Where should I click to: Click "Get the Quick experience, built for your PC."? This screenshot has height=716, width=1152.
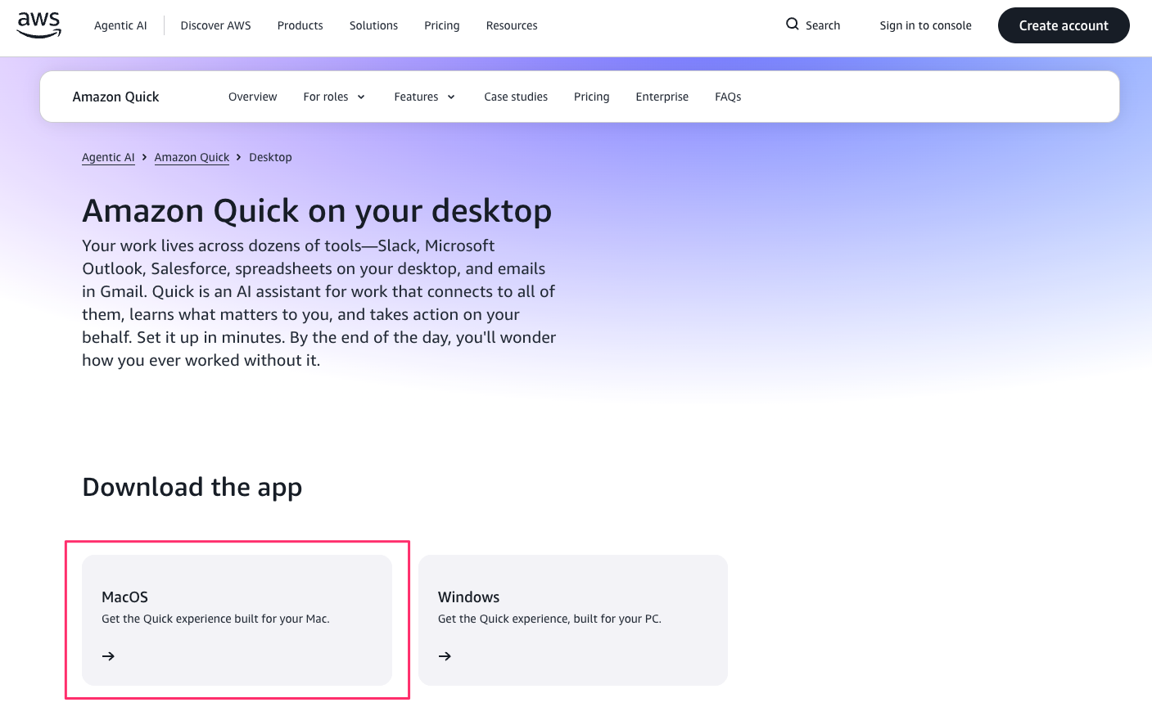[549, 619]
